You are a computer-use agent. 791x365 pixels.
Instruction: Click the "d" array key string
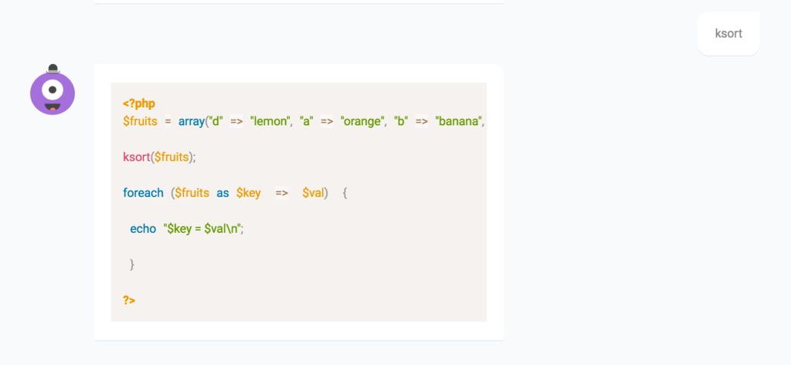(214, 121)
